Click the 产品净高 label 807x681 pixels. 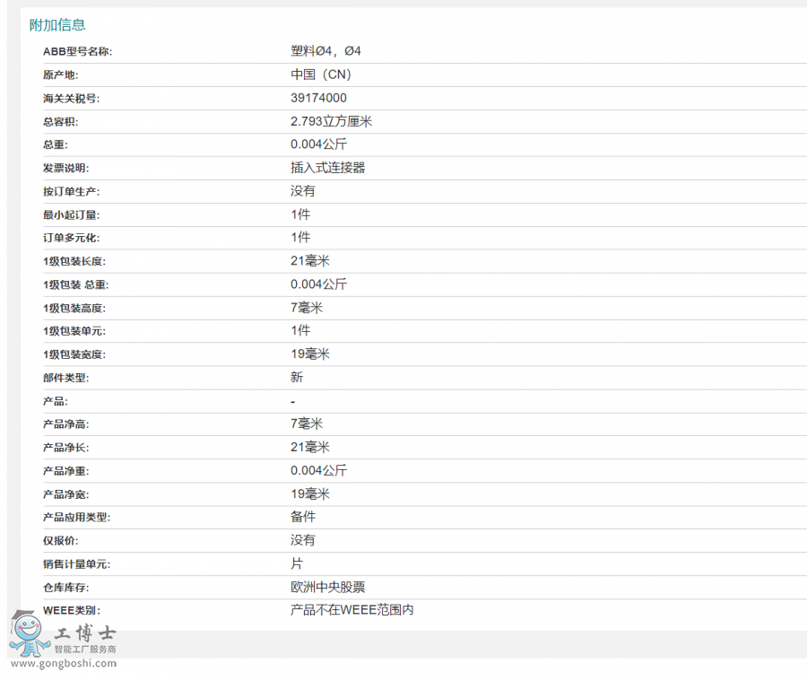click(x=65, y=424)
